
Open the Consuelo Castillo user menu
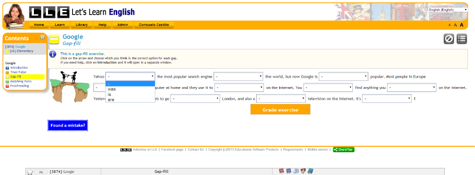tap(154, 25)
